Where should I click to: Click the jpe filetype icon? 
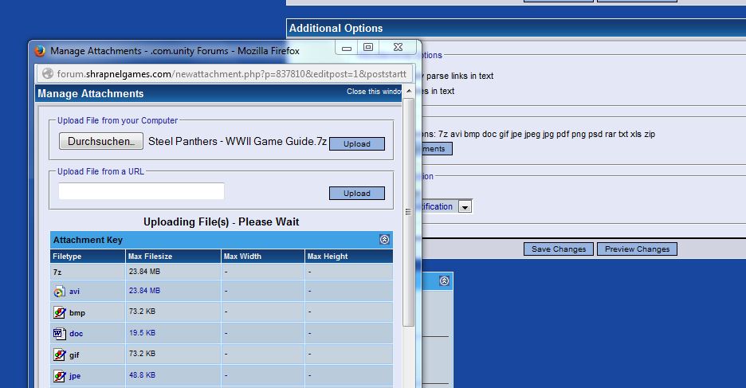[x=59, y=374]
